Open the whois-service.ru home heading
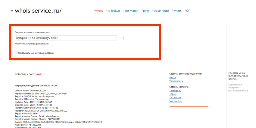This screenshot has height=128, width=256. click(38, 11)
